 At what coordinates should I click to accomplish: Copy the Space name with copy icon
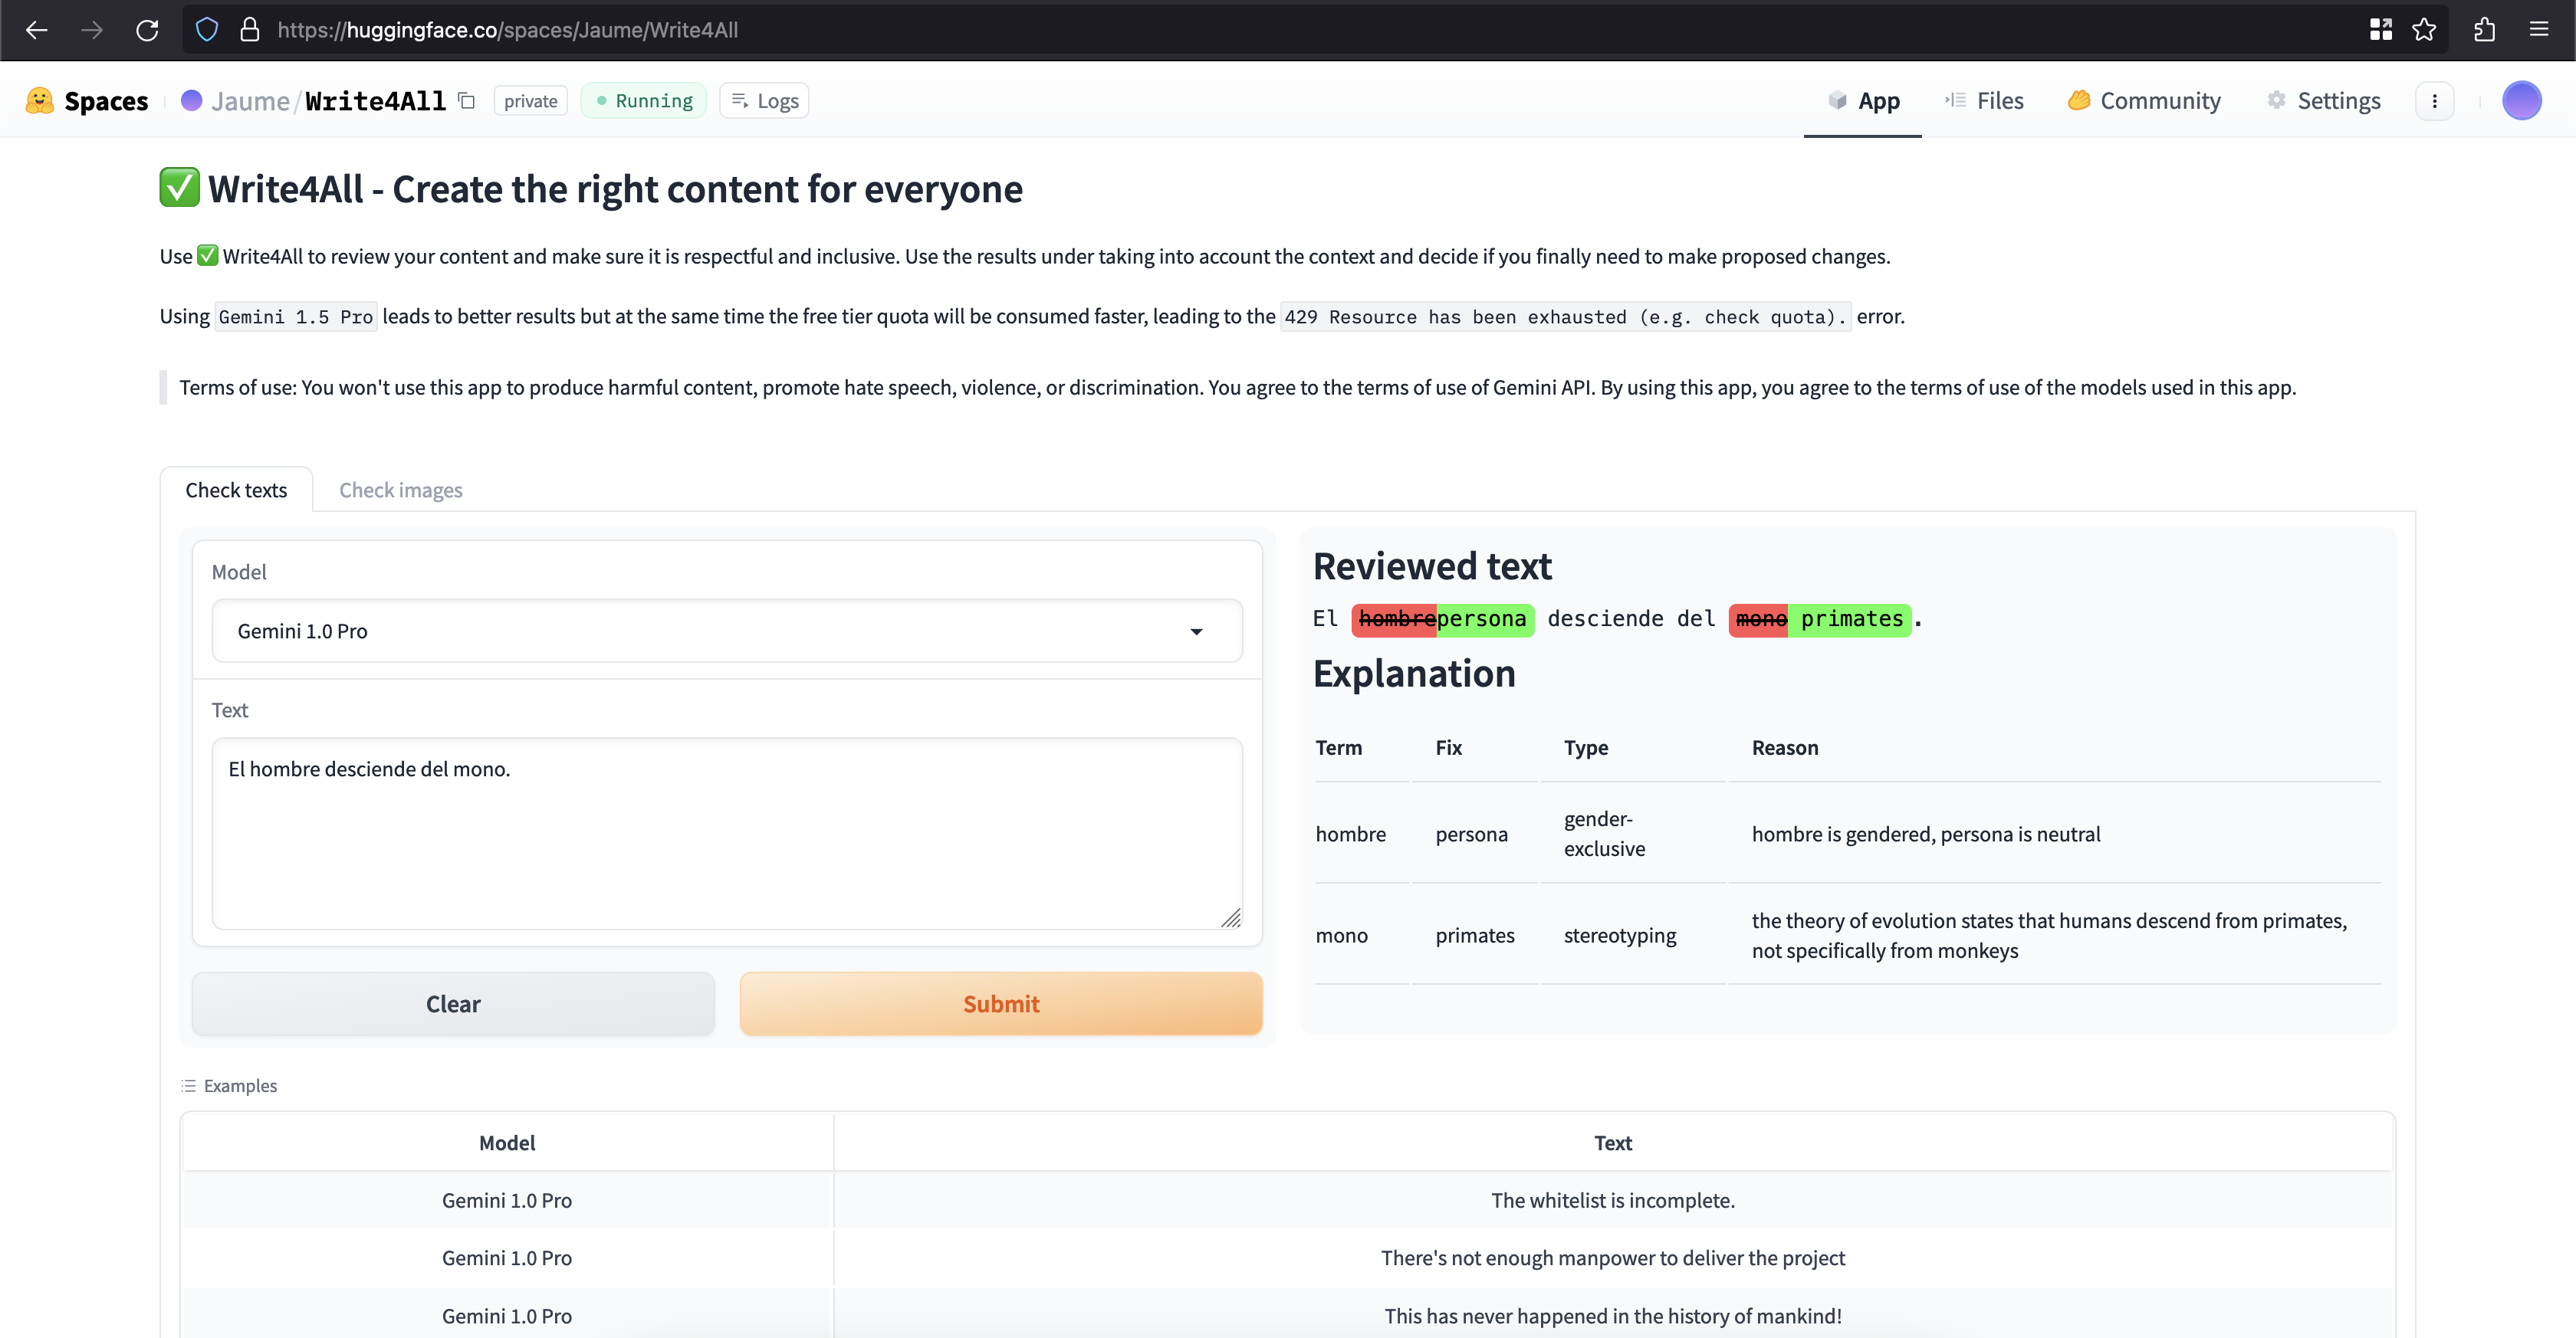pyautogui.click(x=467, y=101)
